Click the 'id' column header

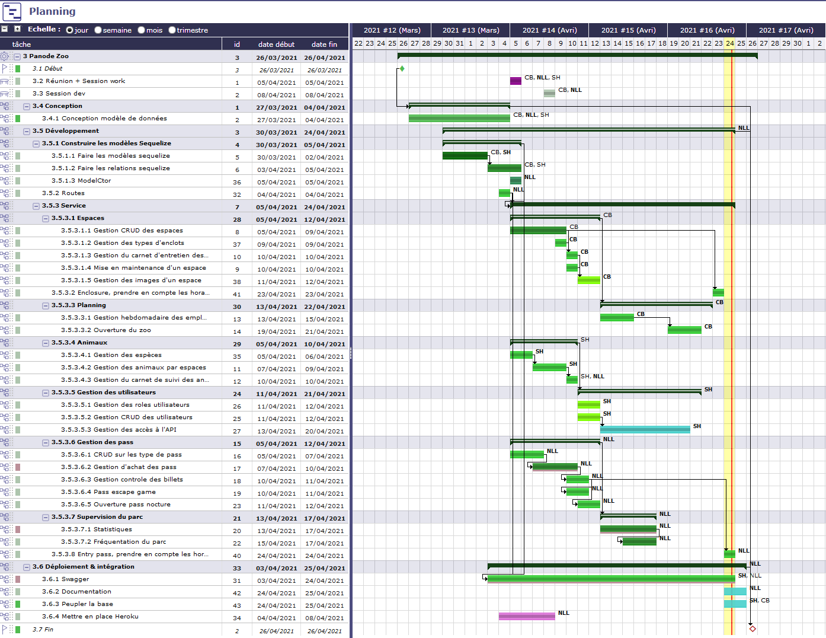[x=237, y=44]
